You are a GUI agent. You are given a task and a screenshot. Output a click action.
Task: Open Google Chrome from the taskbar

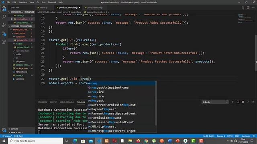click(146, 141)
